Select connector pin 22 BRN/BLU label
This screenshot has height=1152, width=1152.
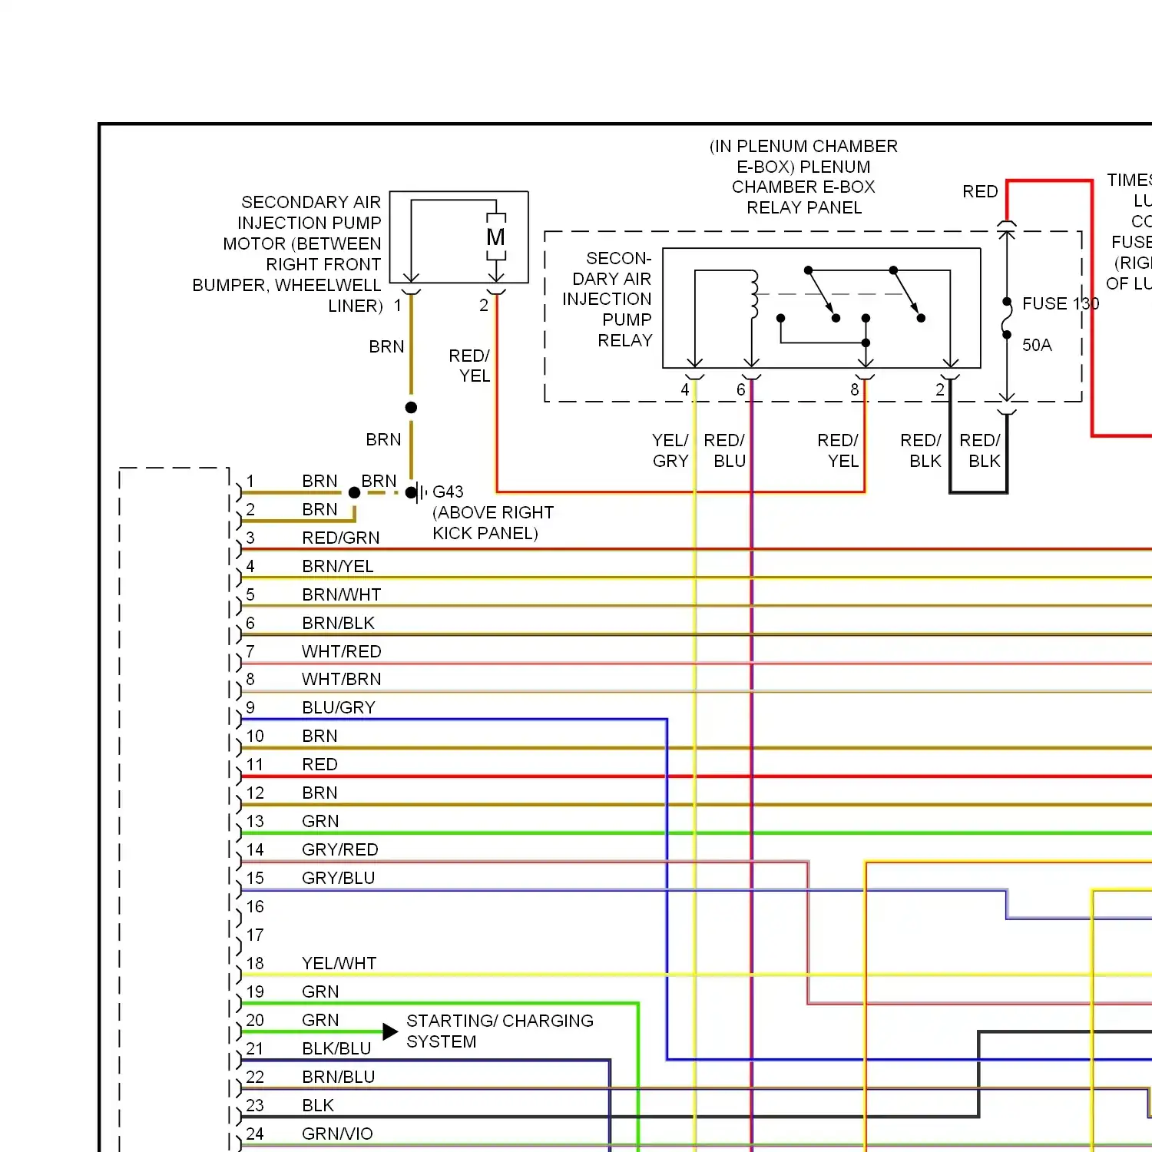pos(338,1077)
